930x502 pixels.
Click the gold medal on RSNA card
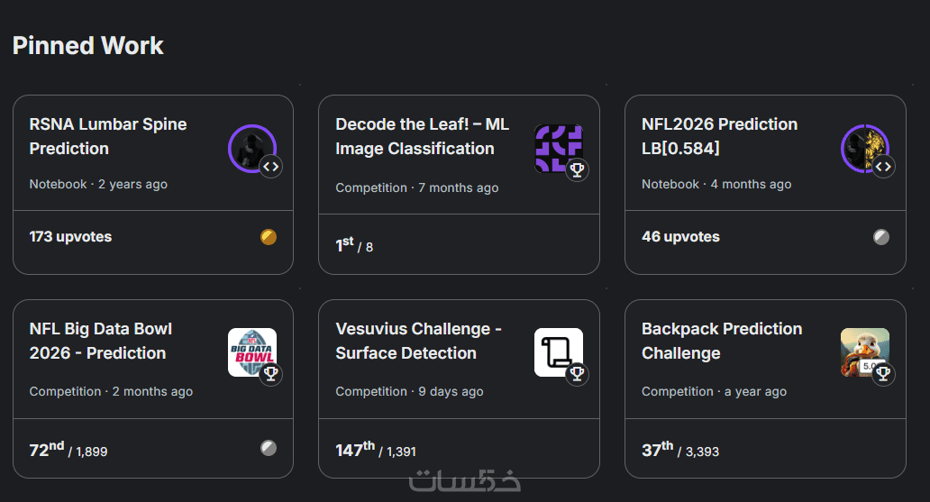[269, 237]
